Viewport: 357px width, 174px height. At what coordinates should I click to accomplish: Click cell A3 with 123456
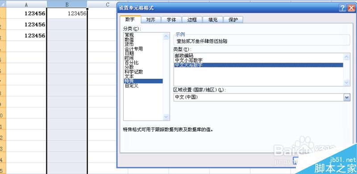[26, 36]
